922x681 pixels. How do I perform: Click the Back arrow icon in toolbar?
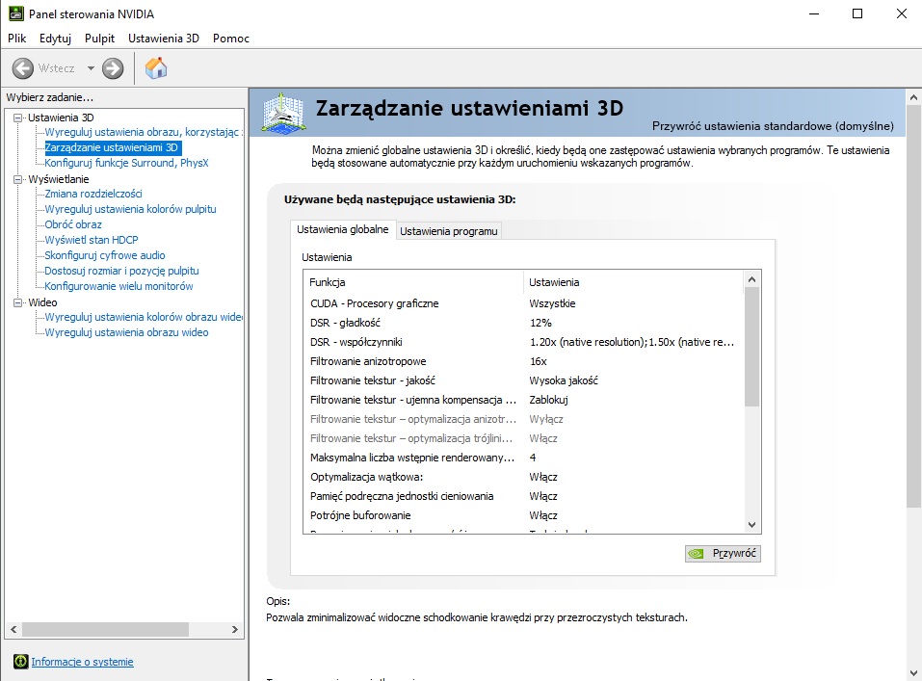(x=22, y=68)
